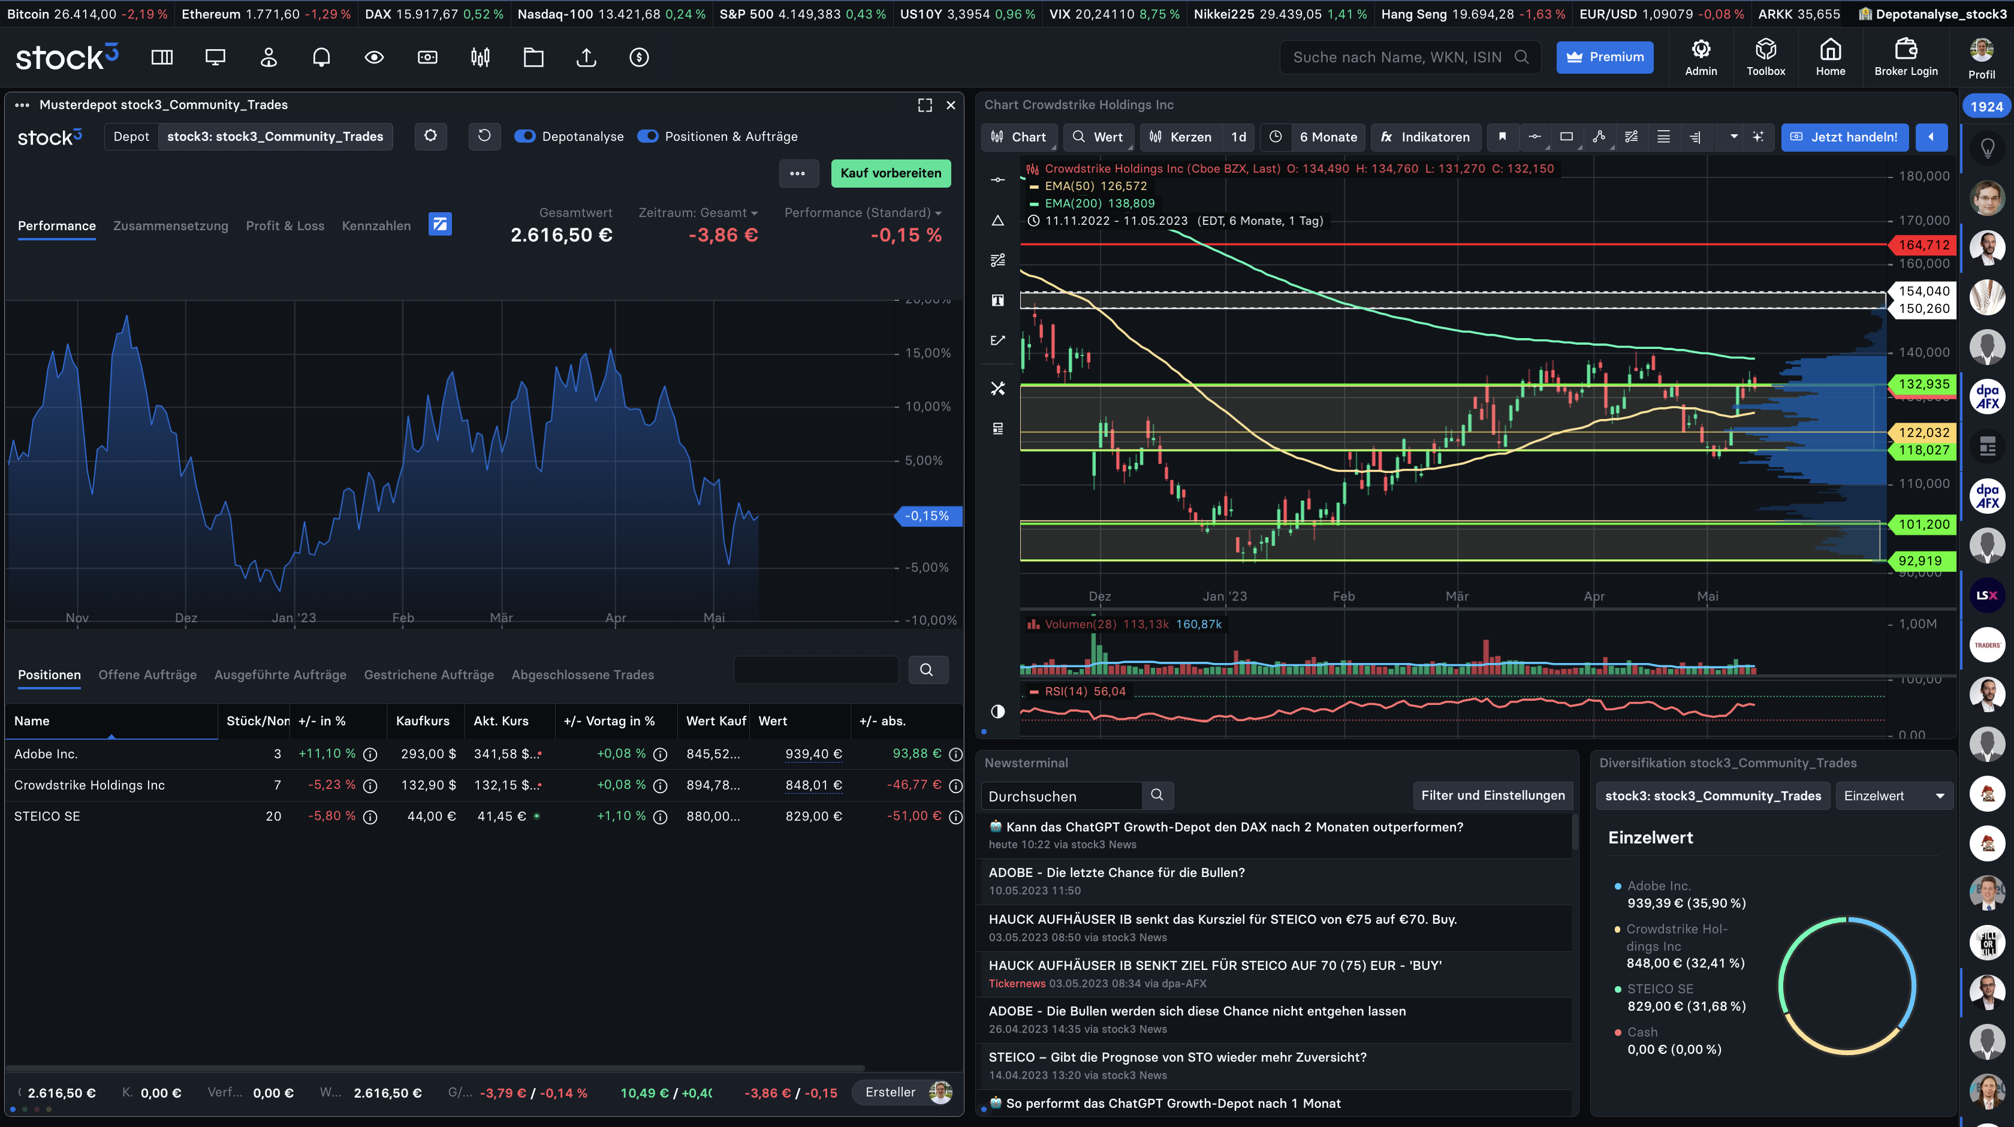Open the Admin gear icon
The height and width of the screenshot is (1127, 2014).
pos(1701,58)
